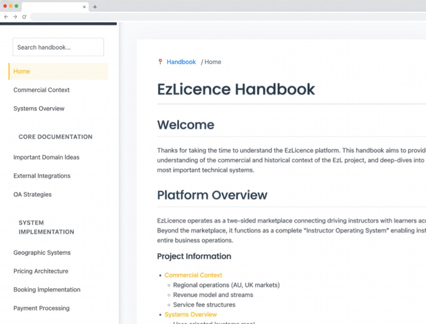Reload the page with refresh icon
The width and height of the screenshot is (426, 324).
click(x=24, y=17)
